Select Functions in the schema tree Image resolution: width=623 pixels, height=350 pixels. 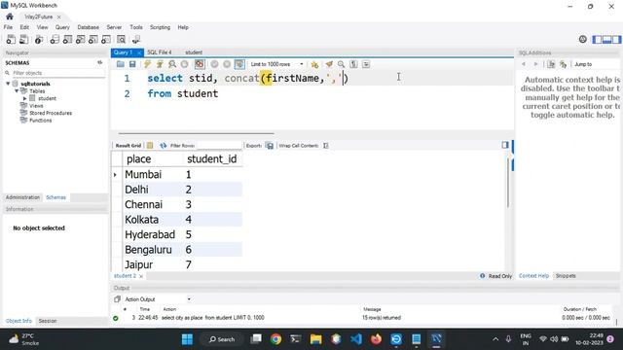pyautogui.click(x=40, y=120)
